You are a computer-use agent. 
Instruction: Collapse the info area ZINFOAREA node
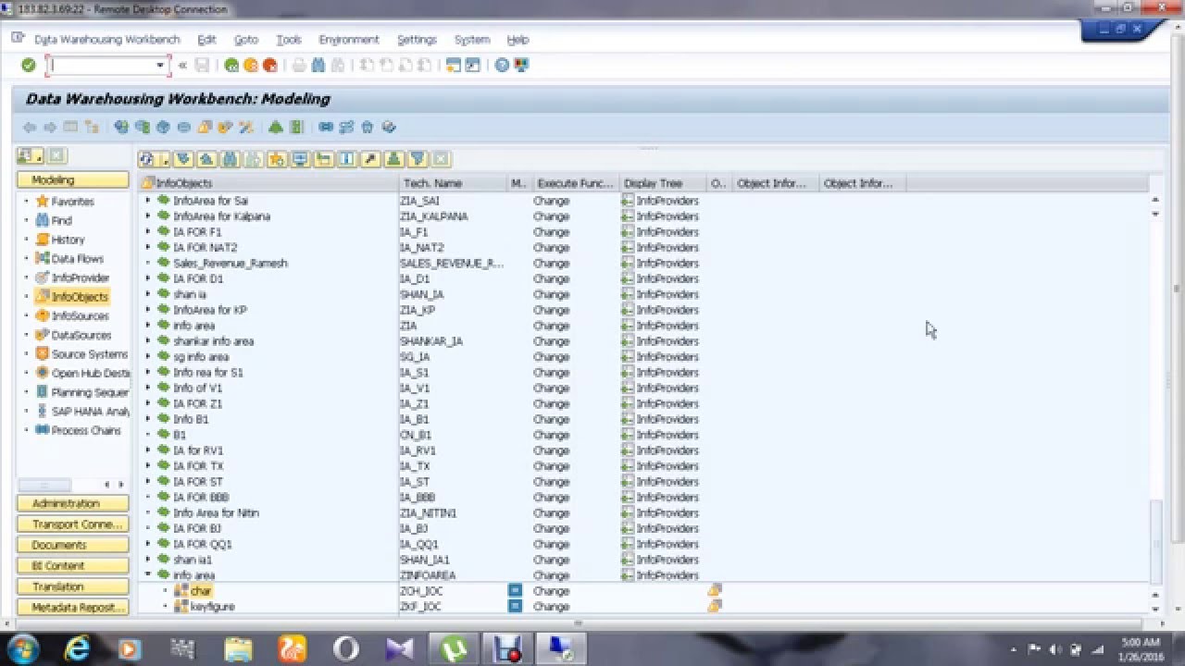(x=148, y=575)
